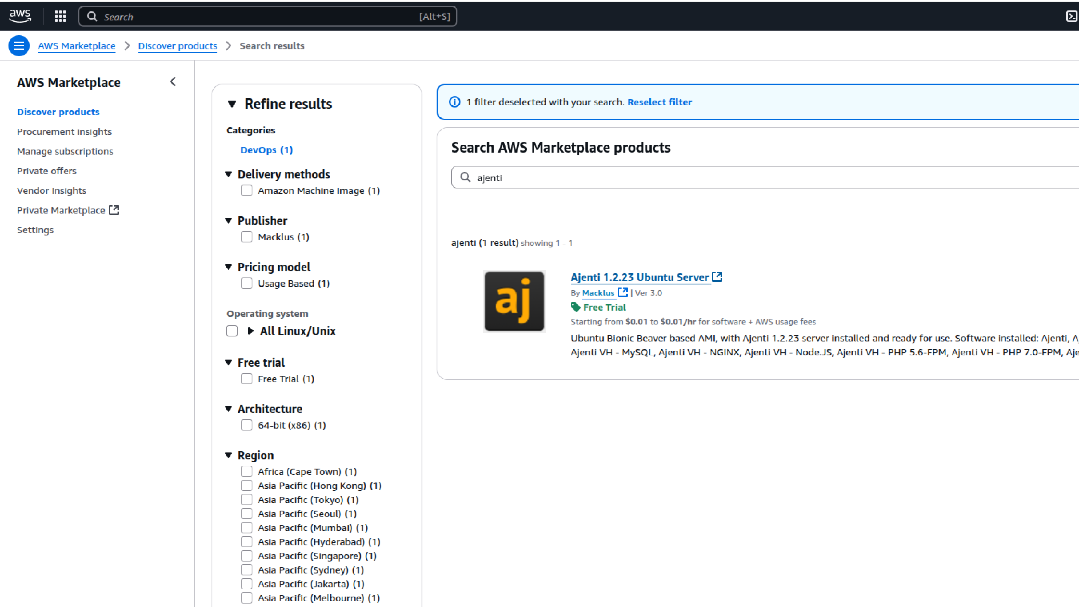Screen dimensions: 1079x607
Task: Click the green Free Trial tag icon
Action: point(575,307)
